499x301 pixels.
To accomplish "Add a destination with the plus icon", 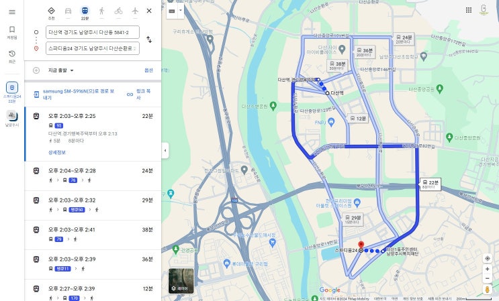I will click(36, 70).
